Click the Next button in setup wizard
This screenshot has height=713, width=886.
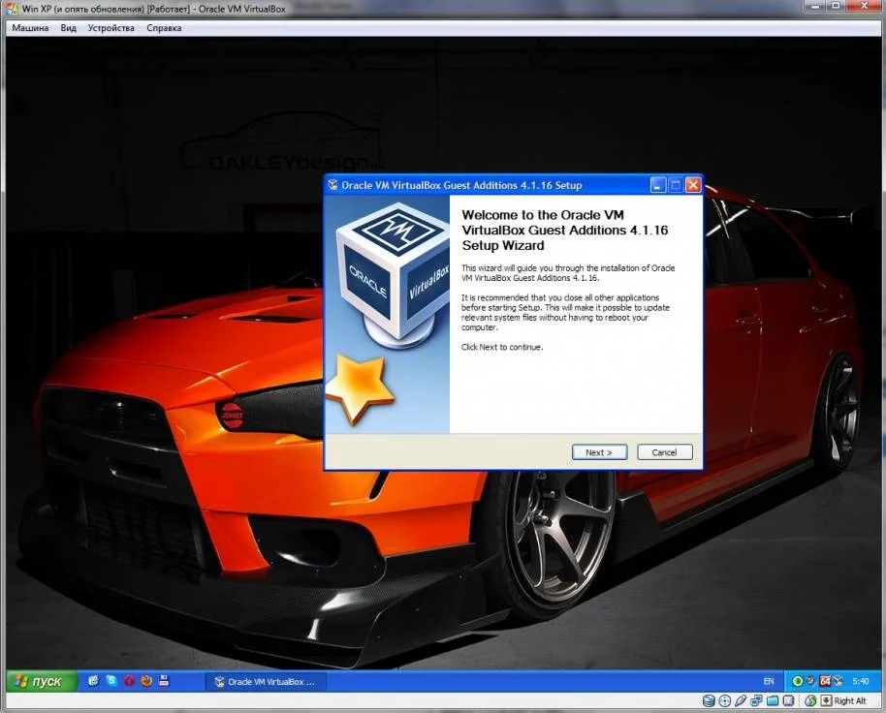[x=599, y=452]
